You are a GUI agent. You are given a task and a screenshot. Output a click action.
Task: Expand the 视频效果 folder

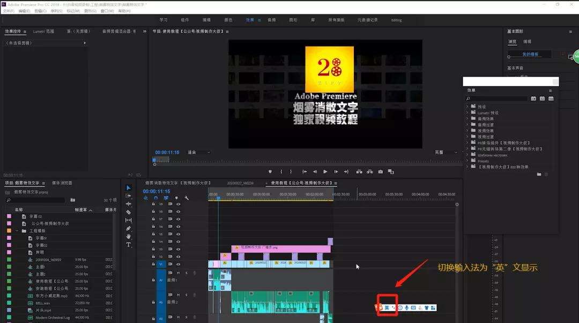coord(467,131)
